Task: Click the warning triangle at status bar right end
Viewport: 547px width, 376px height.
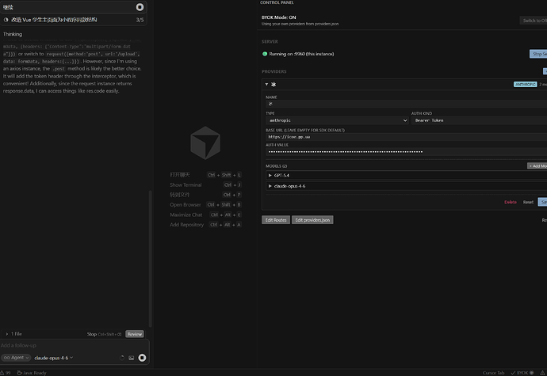Action: 542,373
